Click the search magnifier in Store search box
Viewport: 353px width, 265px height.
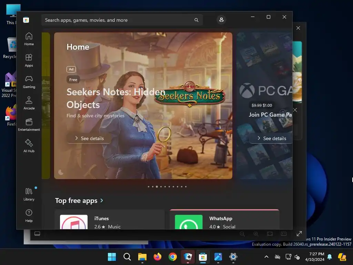coord(196,20)
